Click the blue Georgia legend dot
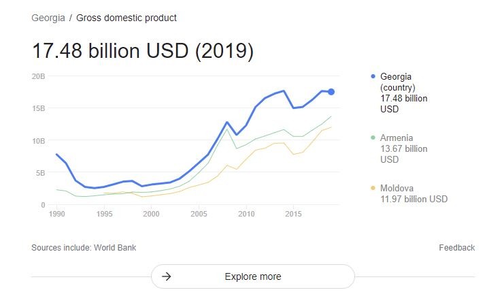 [x=373, y=76]
